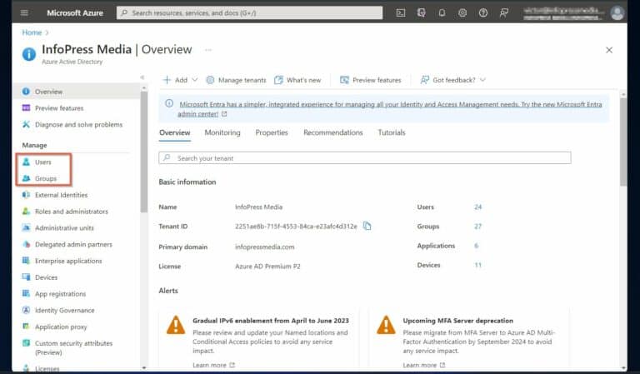Click the Identity Governance icon
The image size is (640, 374).
pos(26,311)
